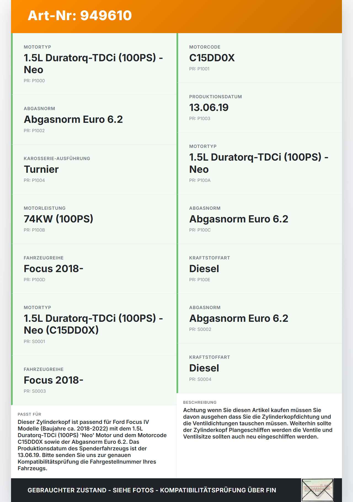
Task: Click the 'Turnier' body style value
Action: tap(41, 169)
